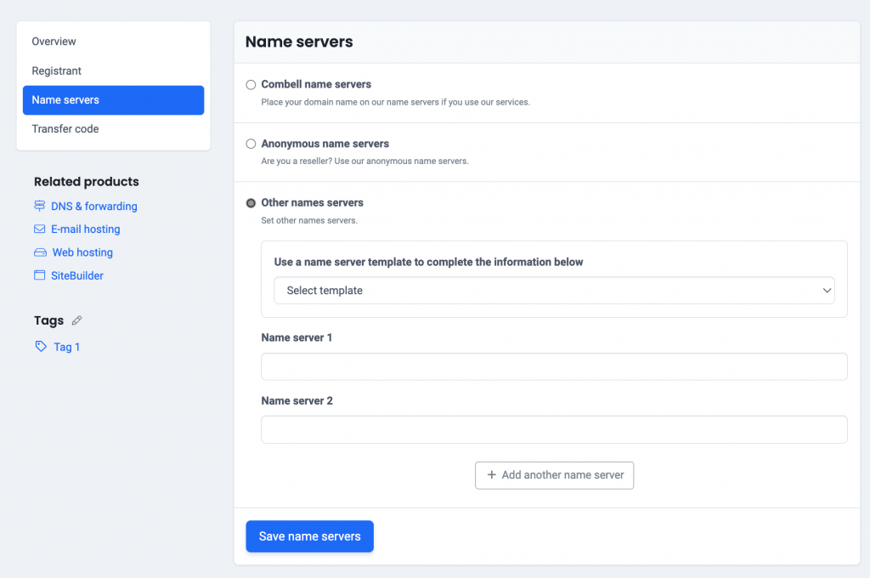Click the Related products heading
870x578 pixels.
coord(87,182)
